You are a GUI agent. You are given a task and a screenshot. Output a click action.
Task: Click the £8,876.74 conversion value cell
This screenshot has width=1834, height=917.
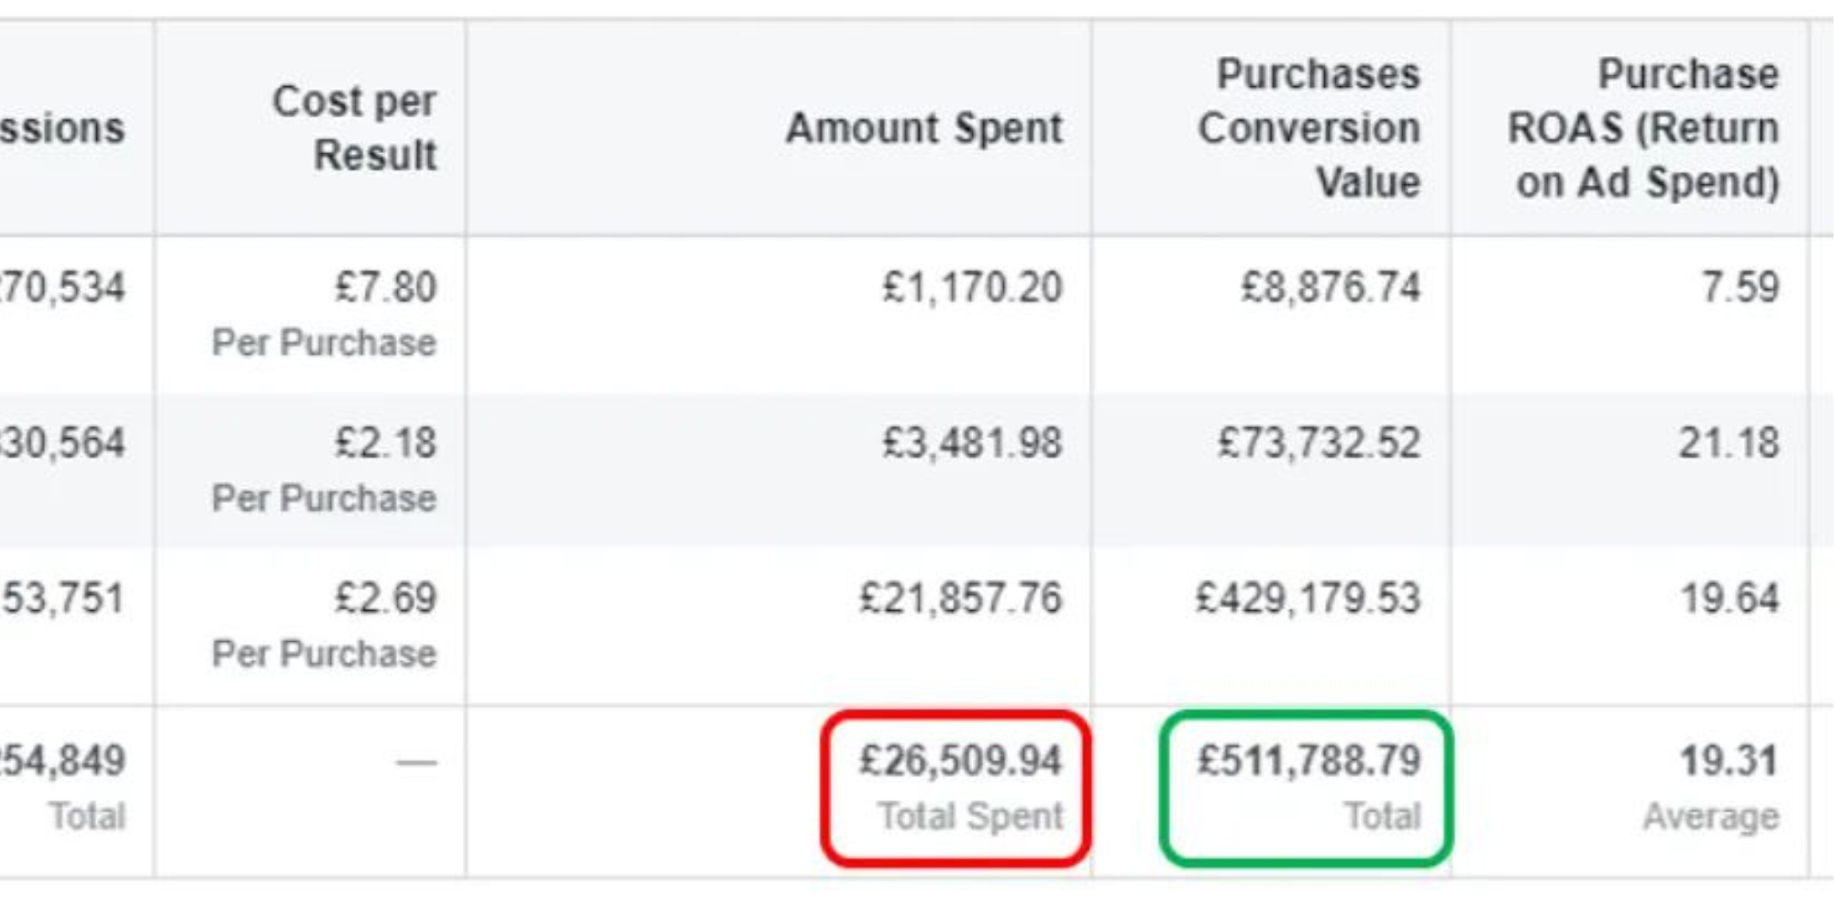click(1331, 287)
